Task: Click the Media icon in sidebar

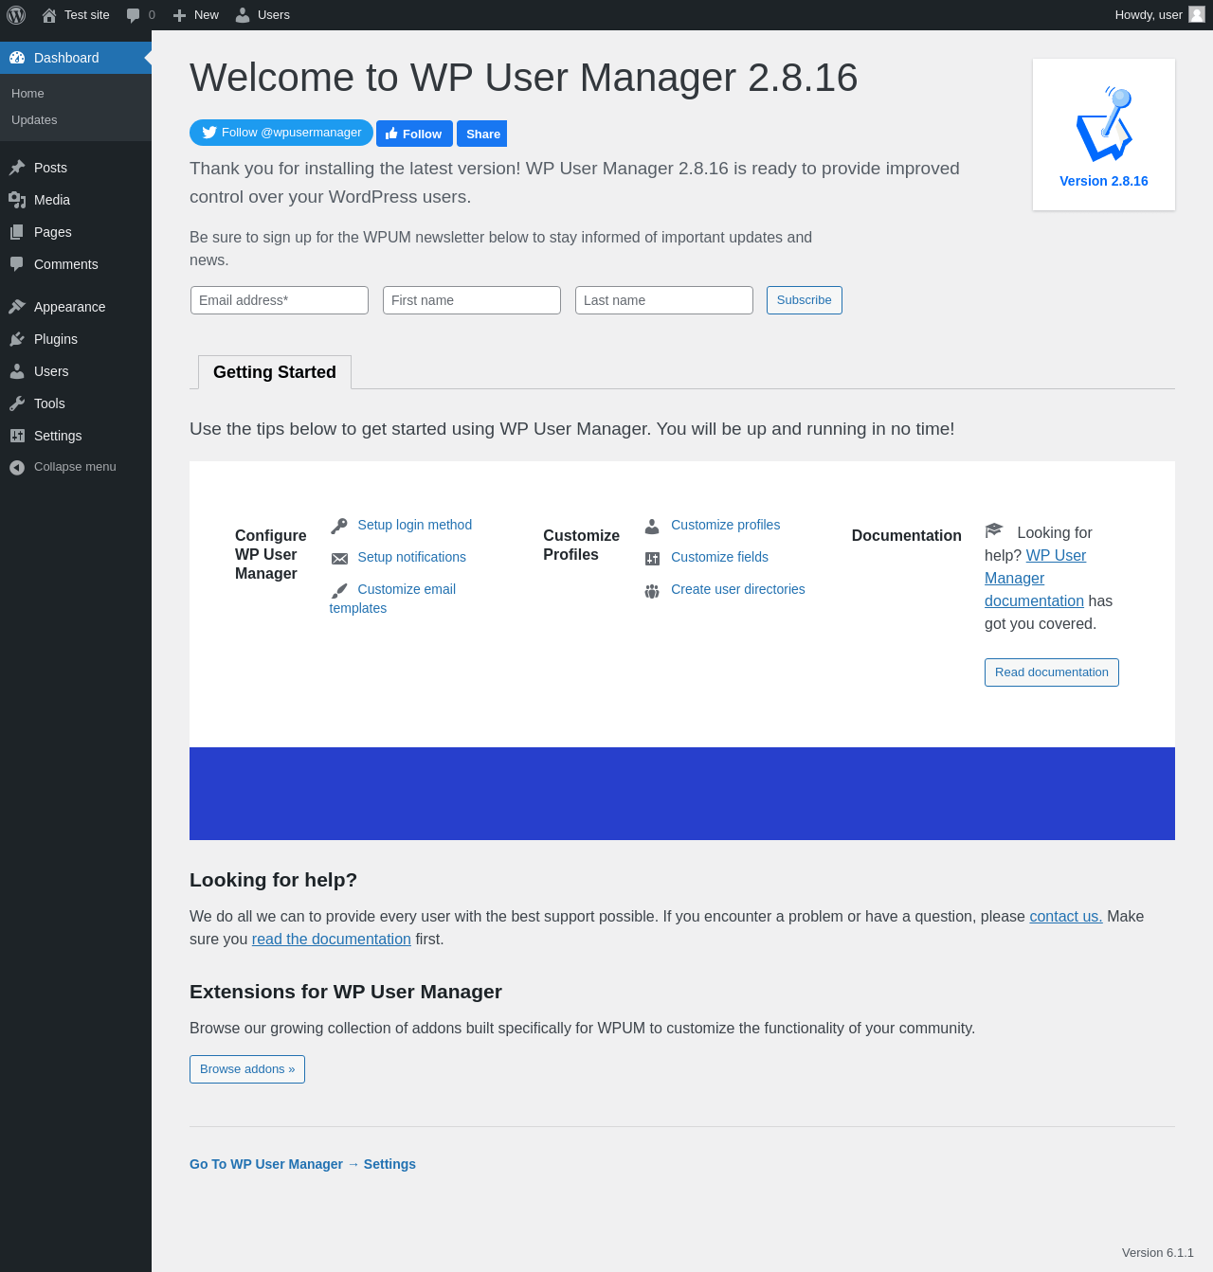Action: pos(17,200)
